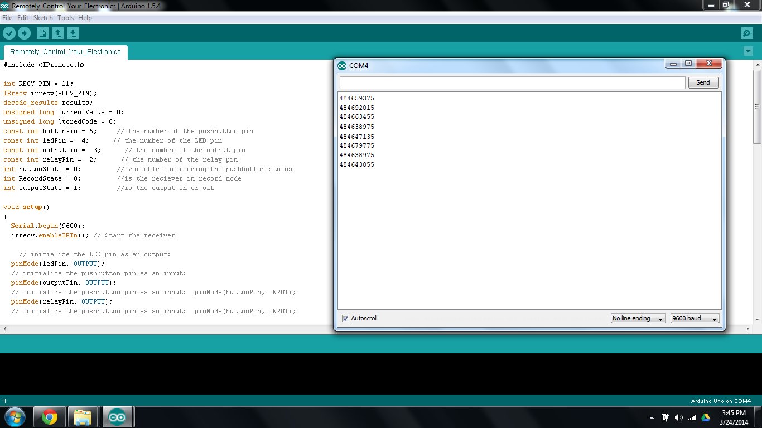Screen dimensions: 762x428
Task: Click the Arduino Uno on COM4 status text
Action: tap(721, 401)
